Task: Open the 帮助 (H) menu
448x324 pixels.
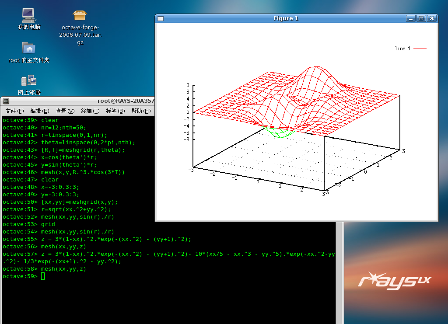Action: 141,111
